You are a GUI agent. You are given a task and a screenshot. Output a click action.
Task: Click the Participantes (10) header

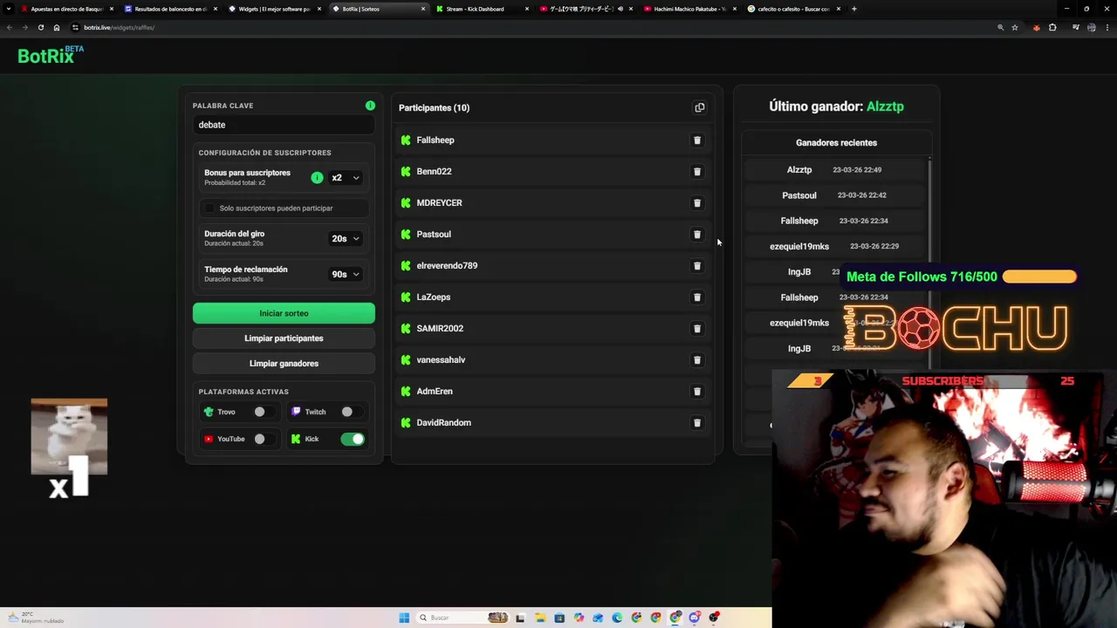point(434,108)
